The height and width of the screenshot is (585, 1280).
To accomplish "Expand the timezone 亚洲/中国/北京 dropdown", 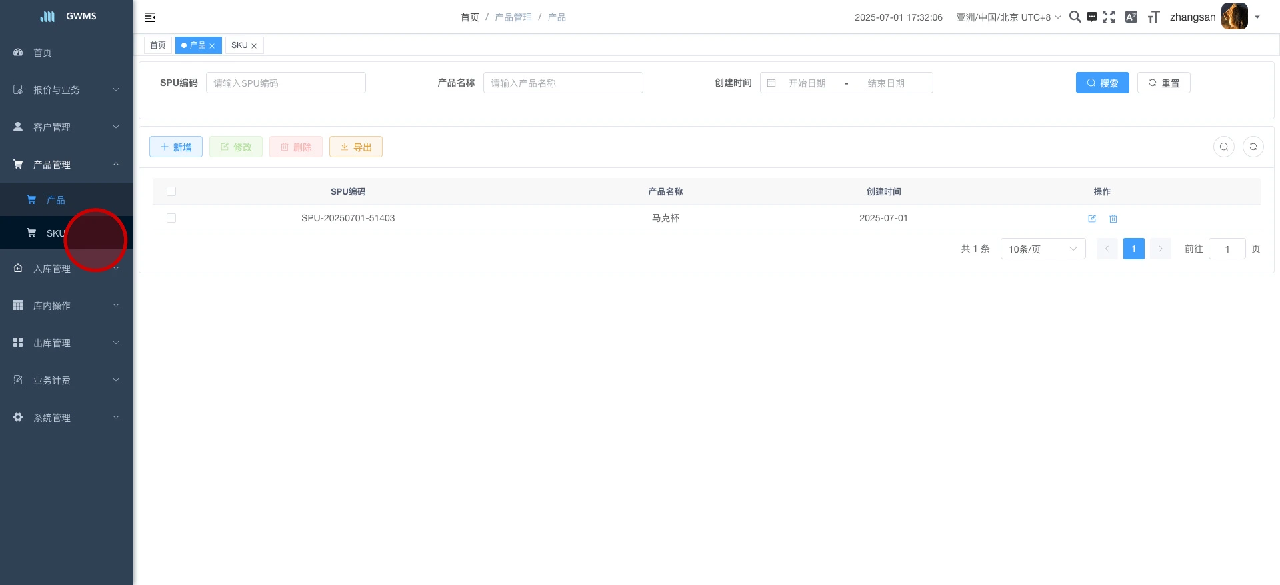I will (x=1008, y=17).
